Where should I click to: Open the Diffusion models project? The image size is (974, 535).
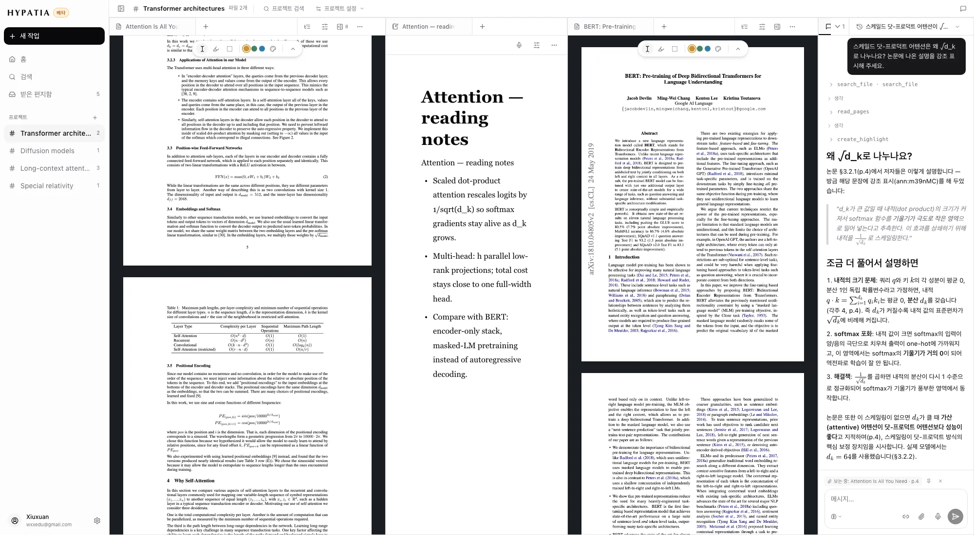[54, 151]
